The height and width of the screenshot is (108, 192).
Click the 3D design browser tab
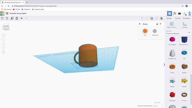pos(13,2)
